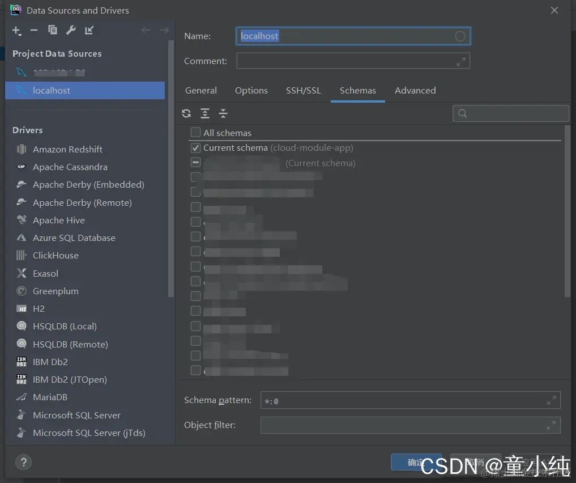Click the MySQL dolphin icon beside localhost

tap(22, 90)
